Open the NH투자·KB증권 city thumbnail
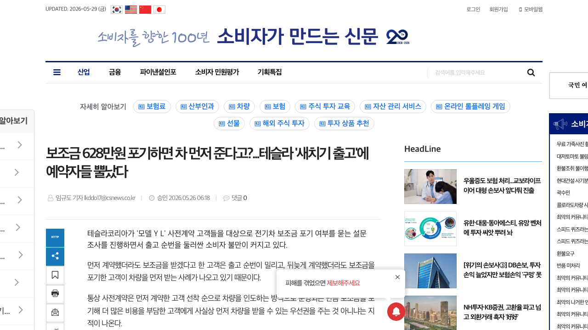This screenshot has width=588, height=330. pyautogui.click(x=430, y=313)
